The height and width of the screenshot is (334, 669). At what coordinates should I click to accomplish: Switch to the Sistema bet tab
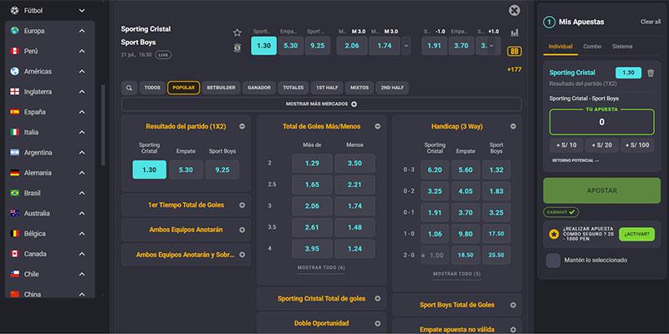(622, 47)
